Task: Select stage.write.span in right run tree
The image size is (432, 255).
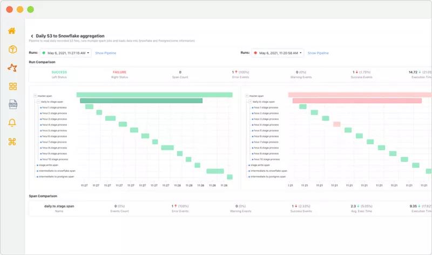Action: pyautogui.click(x=260, y=165)
